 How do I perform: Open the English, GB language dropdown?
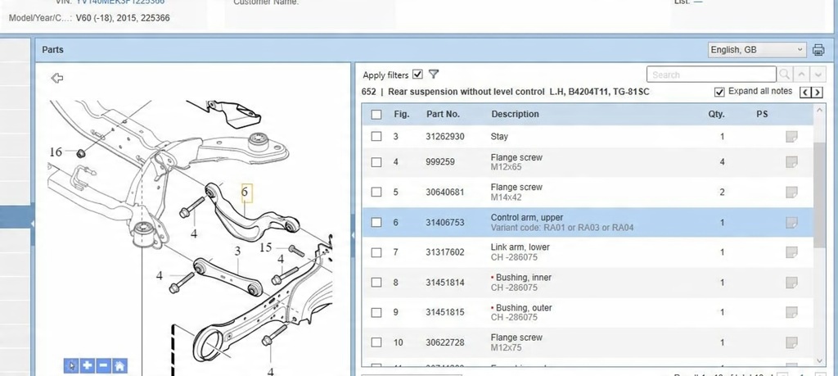[757, 50]
